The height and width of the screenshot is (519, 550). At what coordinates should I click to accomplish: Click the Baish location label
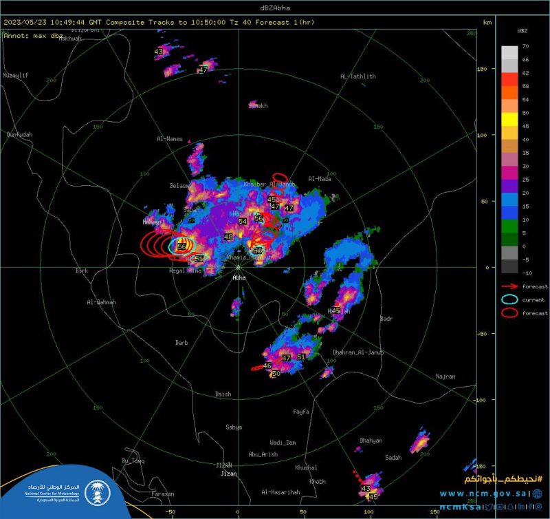click(x=223, y=394)
